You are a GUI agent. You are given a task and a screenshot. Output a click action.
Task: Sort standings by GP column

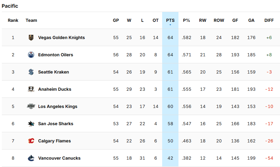tap(116, 20)
